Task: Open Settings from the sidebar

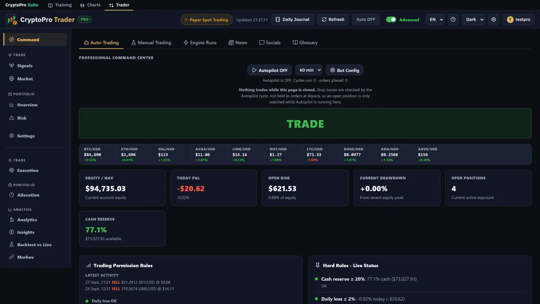Action: pos(35,136)
